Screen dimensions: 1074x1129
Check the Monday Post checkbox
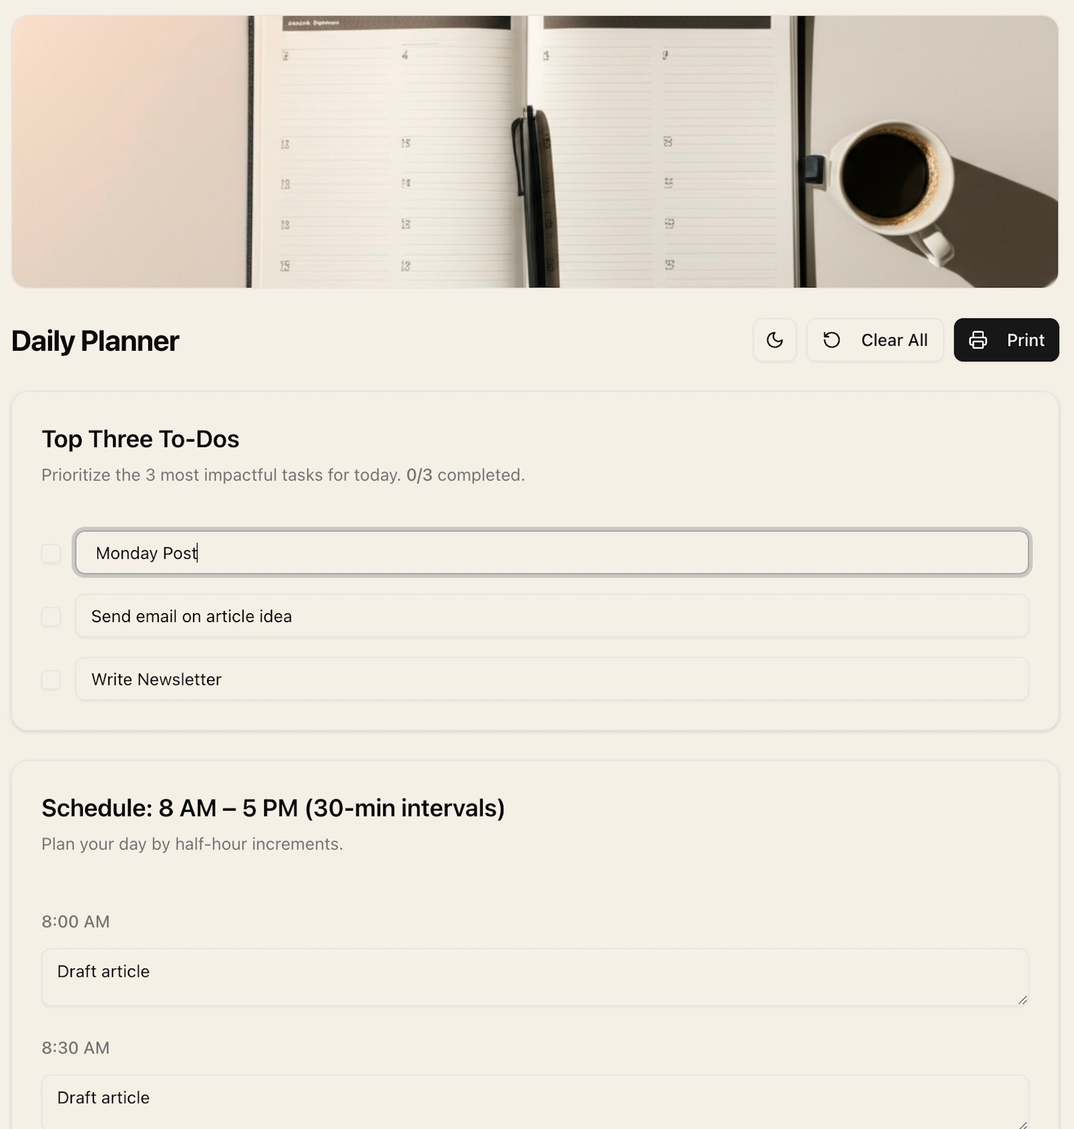pyautogui.click(x=51, y=553)
